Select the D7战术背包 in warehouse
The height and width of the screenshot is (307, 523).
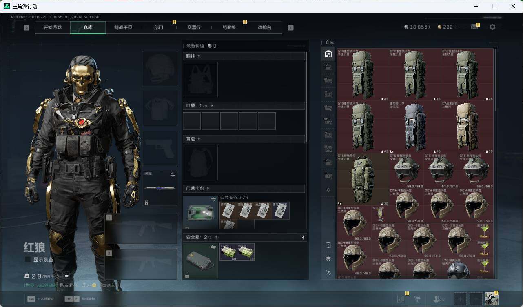pyautogui.click(x=468, y=127)
